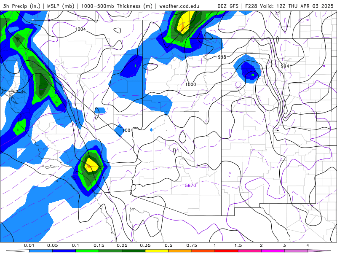The width and height of the screenshot is (337, 253).
Task: Select the '994' isobar label
Action: coord(285,66)
